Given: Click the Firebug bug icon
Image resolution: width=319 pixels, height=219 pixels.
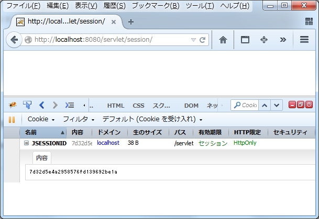Looking at the screenshot, I should pos(13,105).
